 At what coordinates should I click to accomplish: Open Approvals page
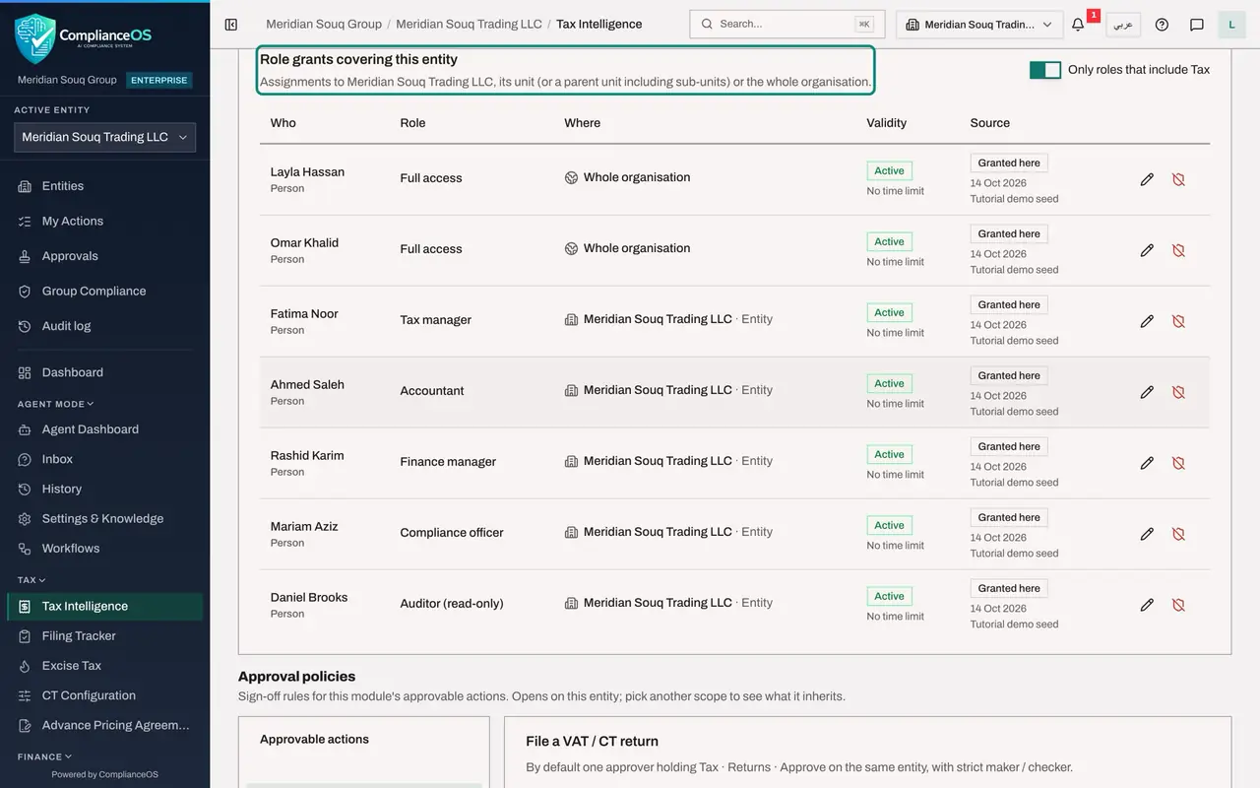coord(104,256)
